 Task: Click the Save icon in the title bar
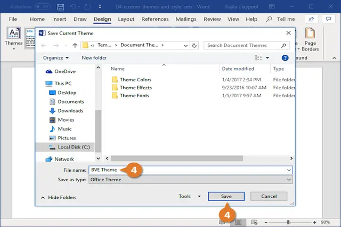[60, 7]
